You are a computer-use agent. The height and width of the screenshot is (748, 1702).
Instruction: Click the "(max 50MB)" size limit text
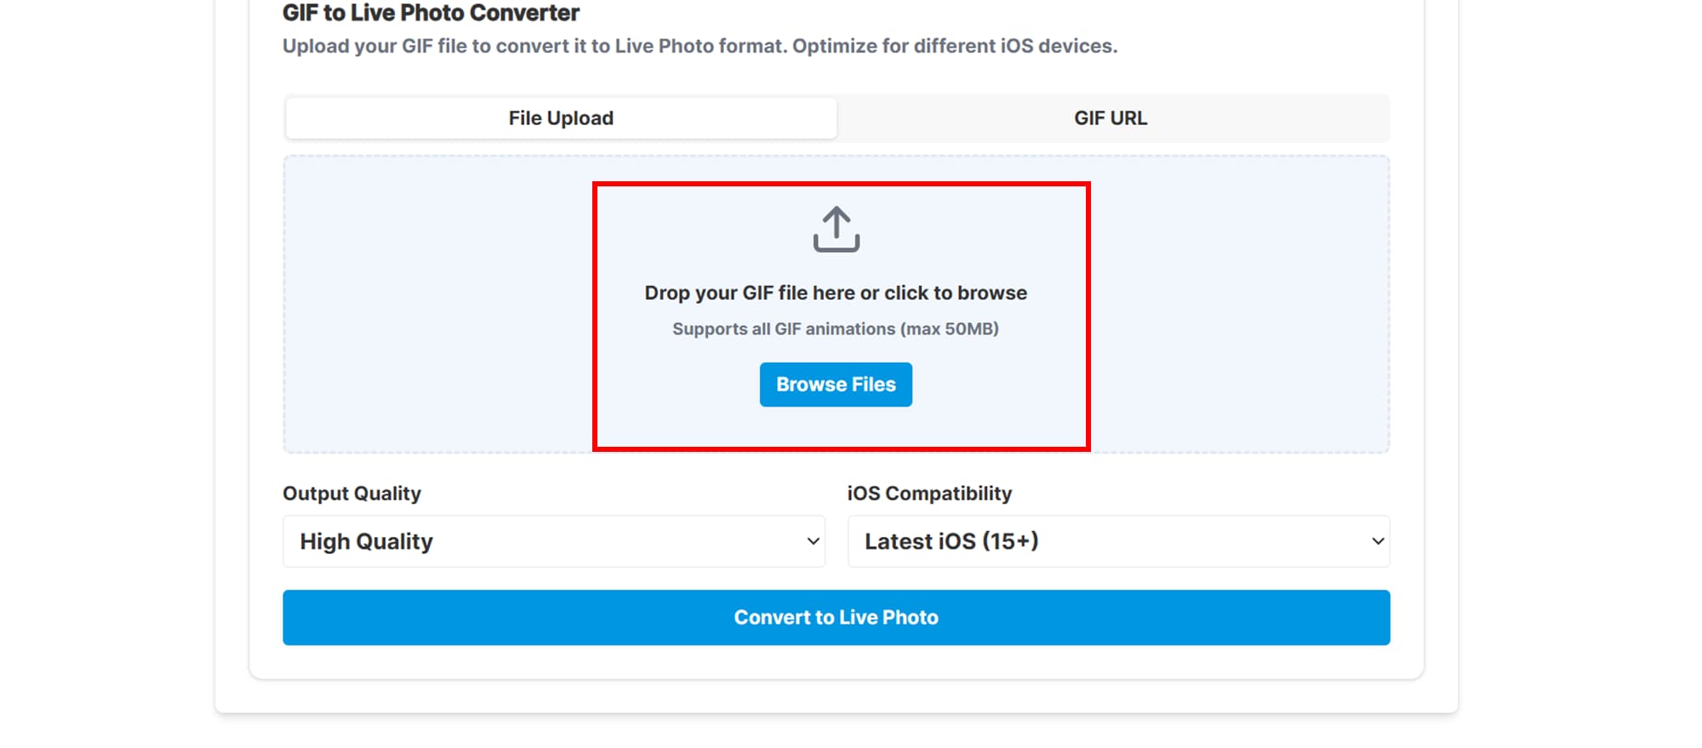click(950, 329)
